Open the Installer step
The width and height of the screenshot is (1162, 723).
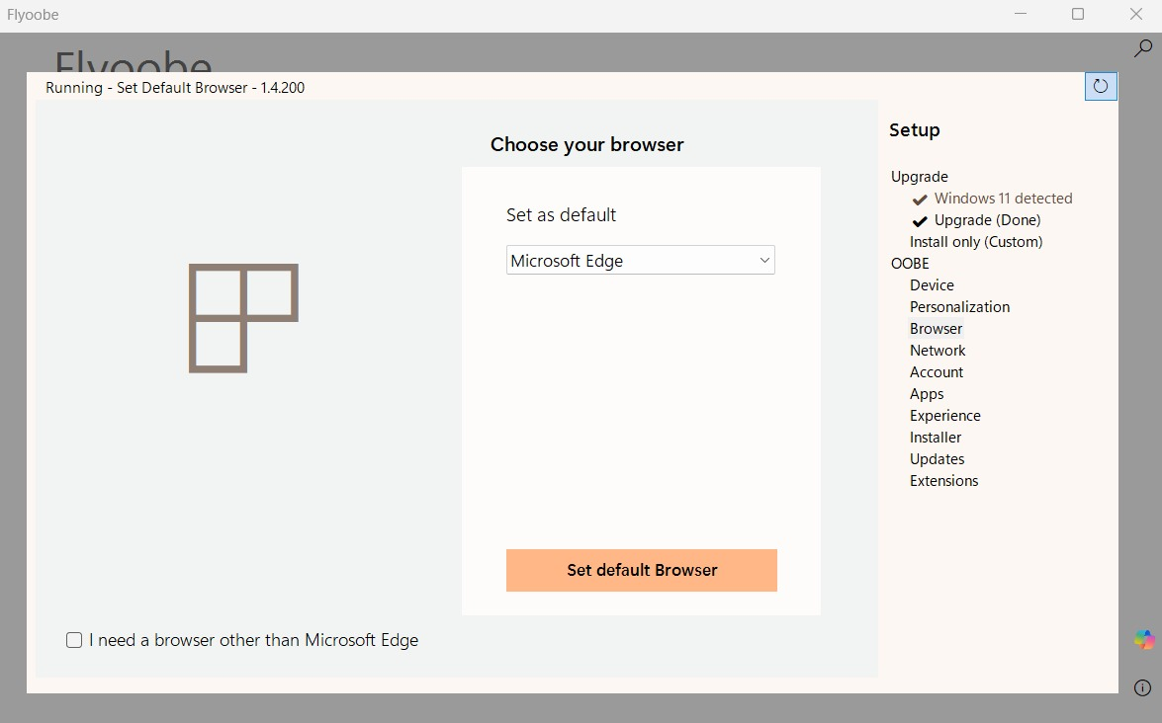(936, 438)
